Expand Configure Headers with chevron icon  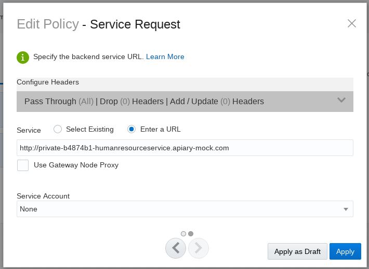click(x=341, y=101)
